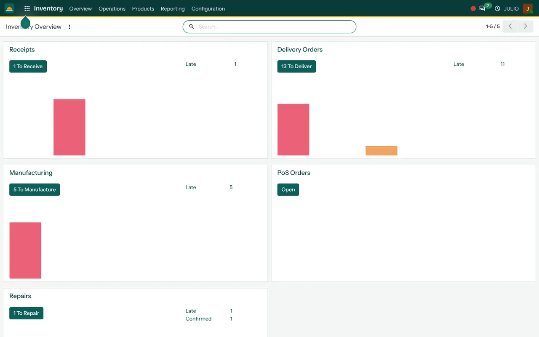Click the JULIO company name

click(512, 8)
